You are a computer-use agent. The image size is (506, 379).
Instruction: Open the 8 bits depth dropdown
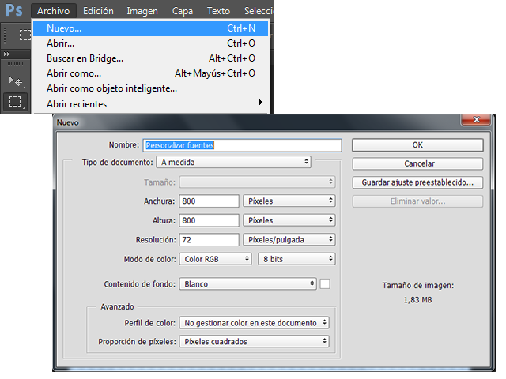click(296, 259)
